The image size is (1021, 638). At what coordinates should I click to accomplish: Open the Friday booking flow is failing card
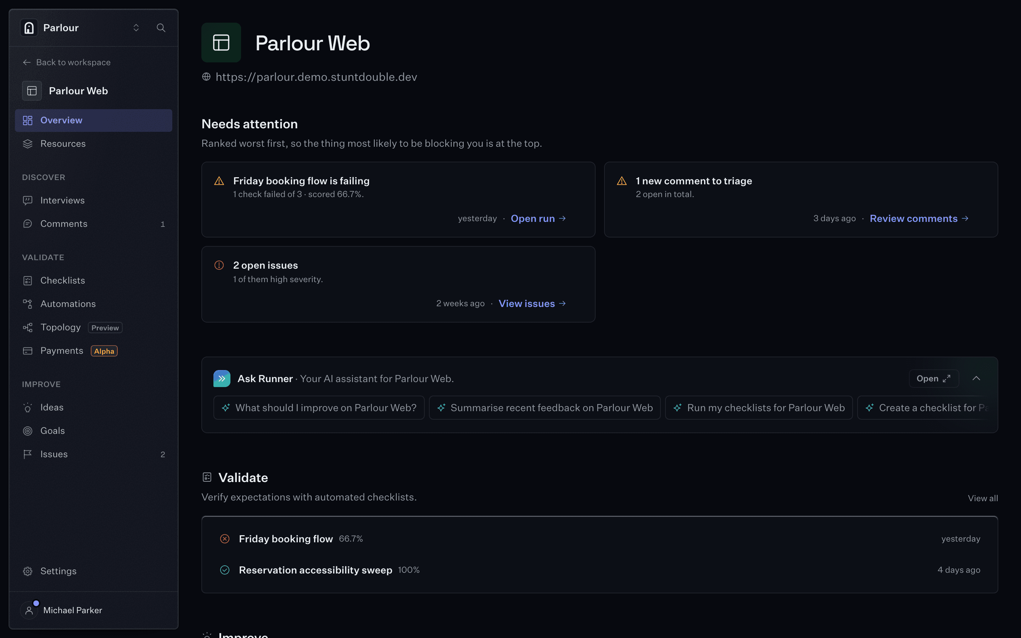pos(398,200)
